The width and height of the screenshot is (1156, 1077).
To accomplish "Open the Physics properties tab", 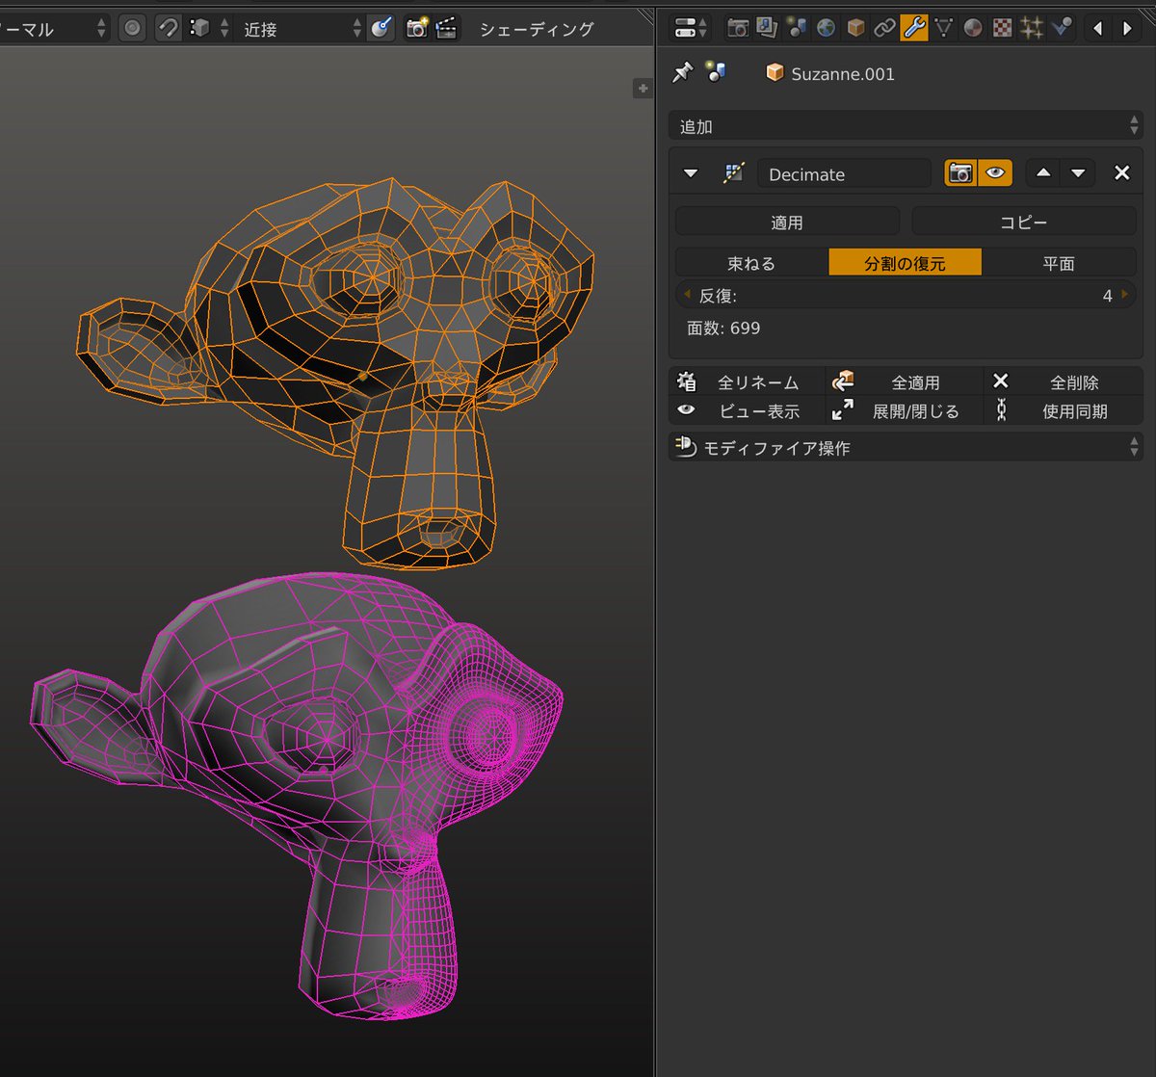I will pyautogui.click(x=1062, y=28).
